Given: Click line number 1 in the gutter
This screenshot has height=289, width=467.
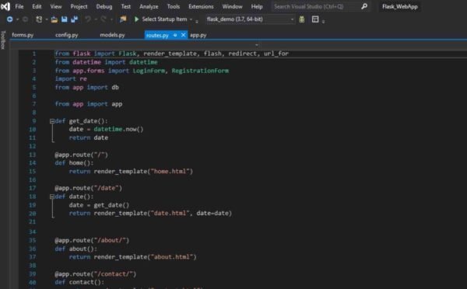Looking at the screenshot, I should [x=34, y=54].
